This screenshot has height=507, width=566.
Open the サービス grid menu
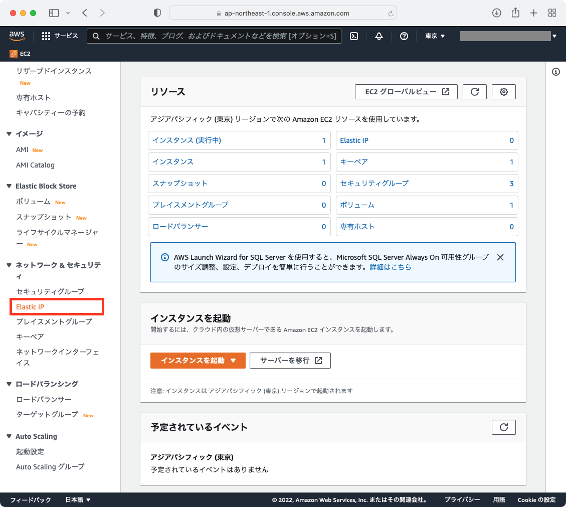60,36
